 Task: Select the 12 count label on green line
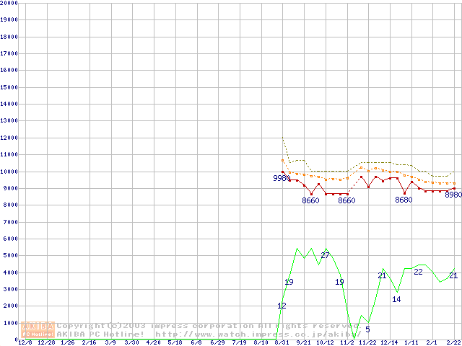(x=282, y=306)
